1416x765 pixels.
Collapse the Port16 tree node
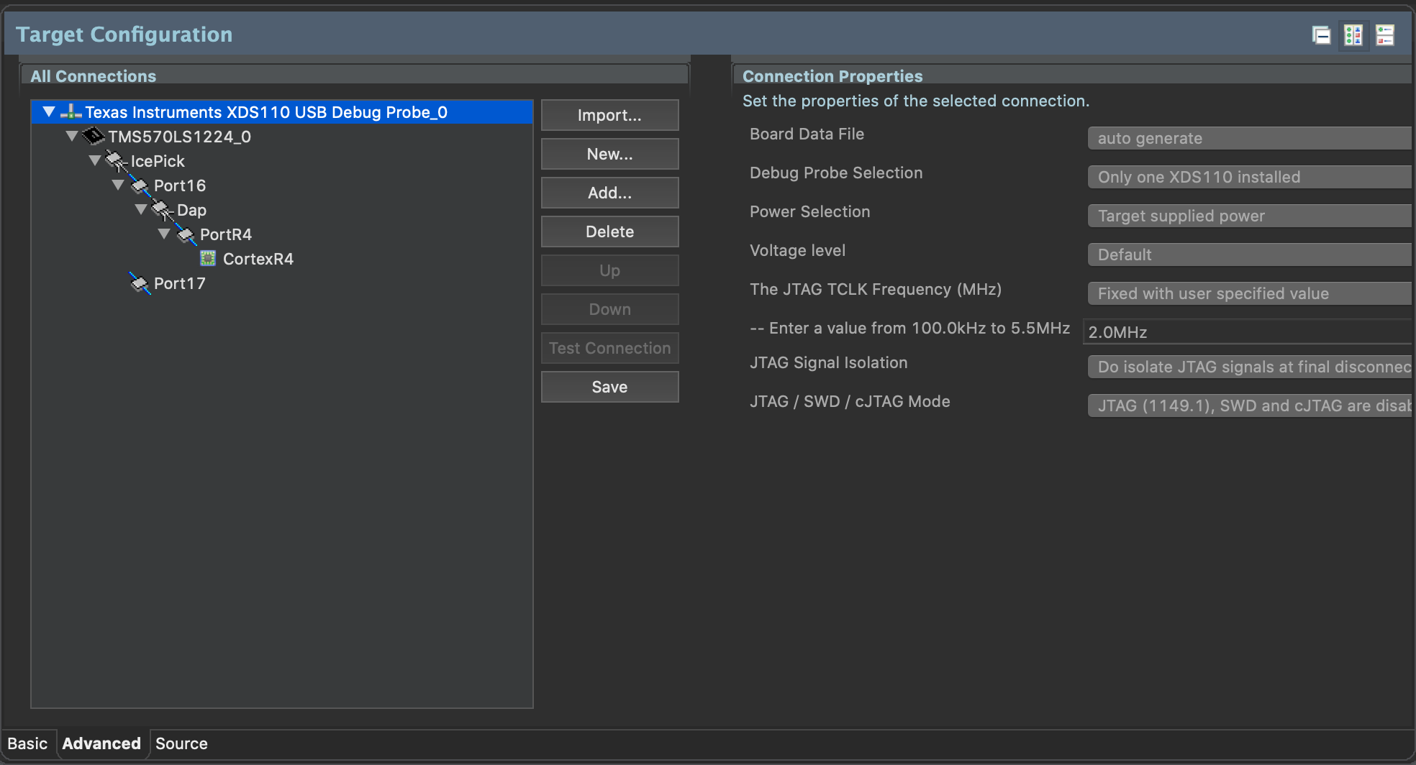click(x=119, y=185)
